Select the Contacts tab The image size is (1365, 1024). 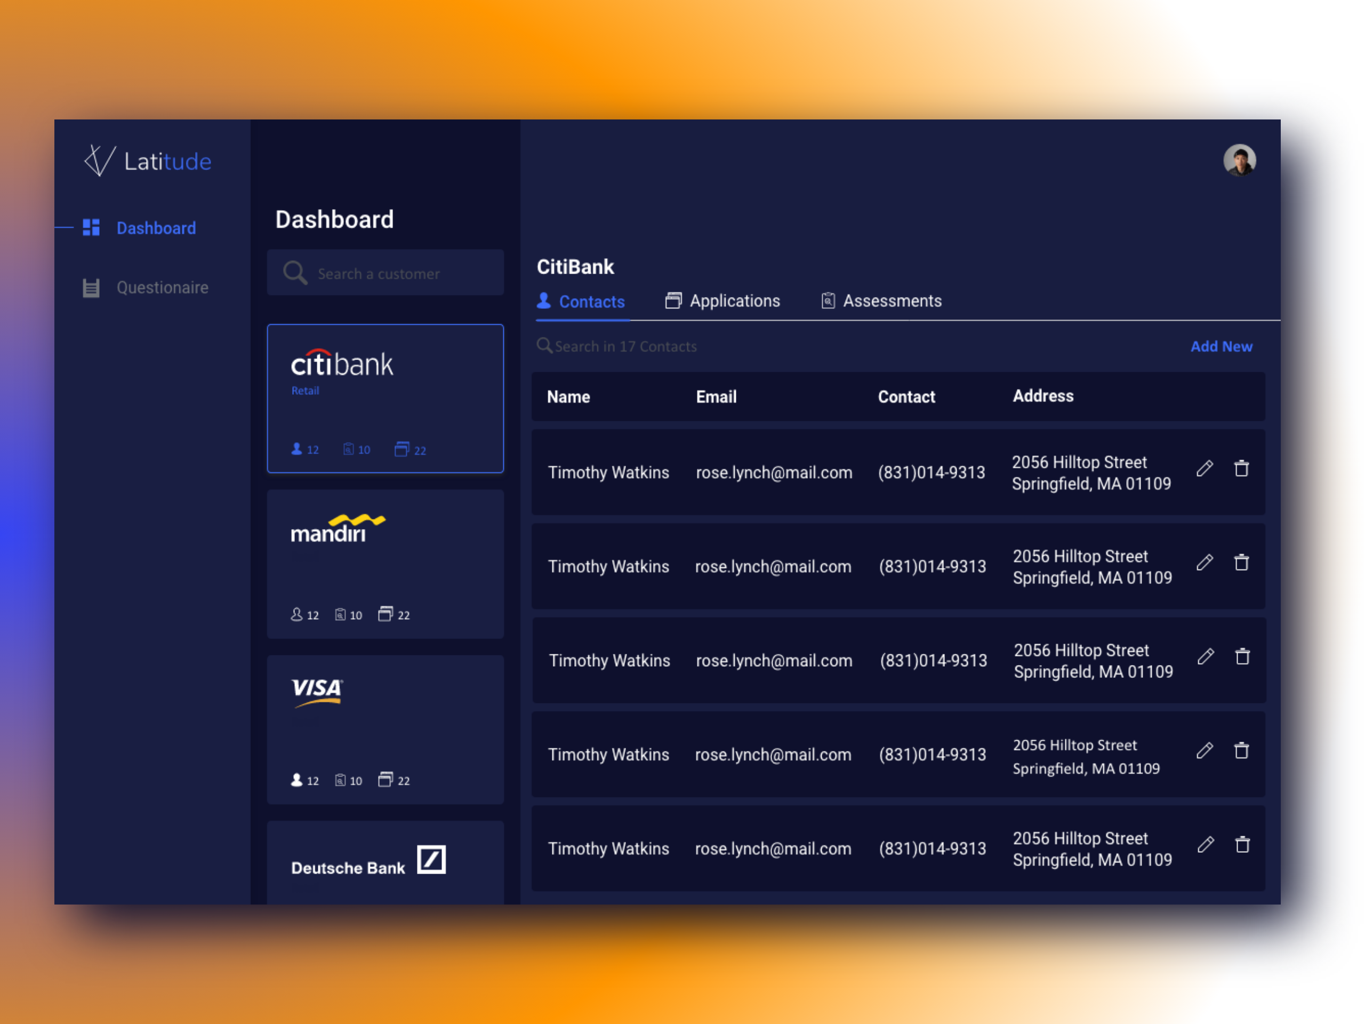click(x=581, y=302)
